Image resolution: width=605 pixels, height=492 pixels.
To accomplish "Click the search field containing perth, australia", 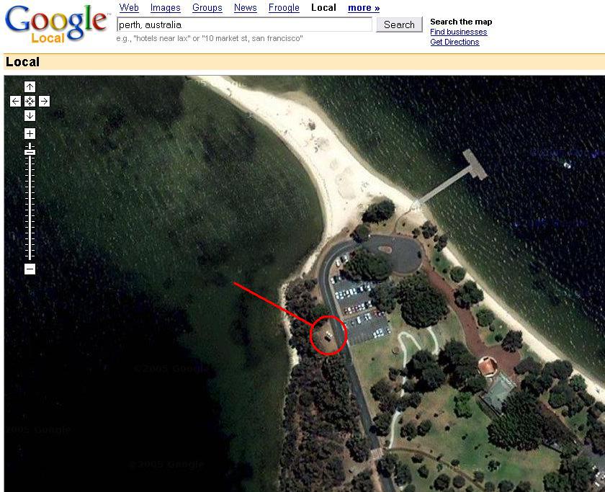I will (244, 24).
